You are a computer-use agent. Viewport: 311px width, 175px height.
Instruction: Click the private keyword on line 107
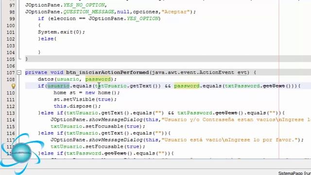(x=36, y=72)
